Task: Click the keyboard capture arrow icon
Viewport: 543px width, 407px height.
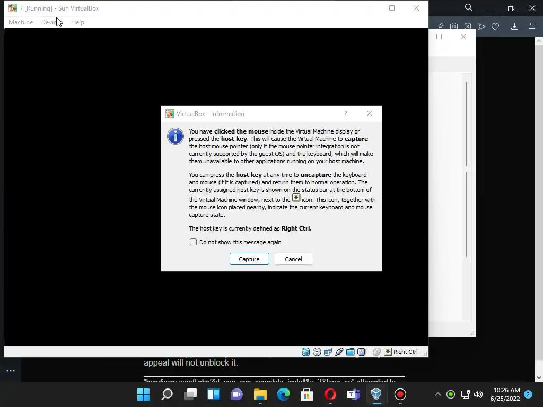Action: point(388,352)
